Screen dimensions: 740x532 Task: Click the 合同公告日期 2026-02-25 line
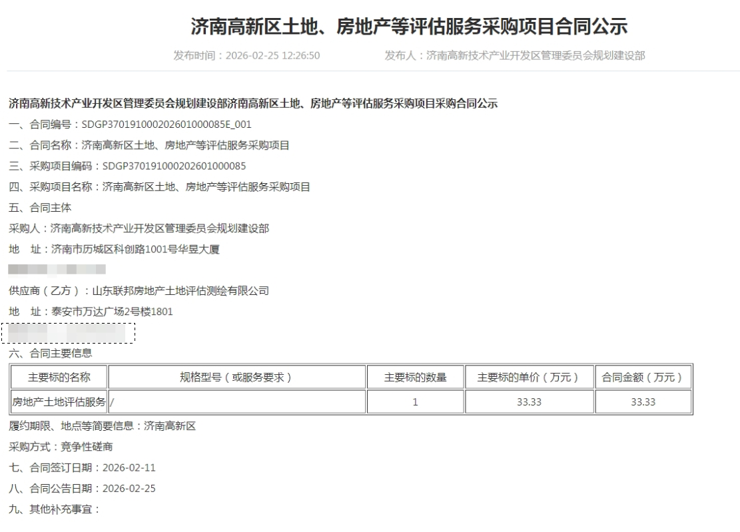[82, 488]
